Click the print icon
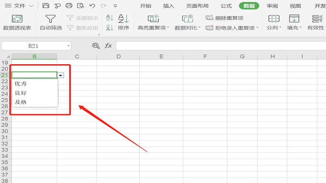 [x=69, y=6]
